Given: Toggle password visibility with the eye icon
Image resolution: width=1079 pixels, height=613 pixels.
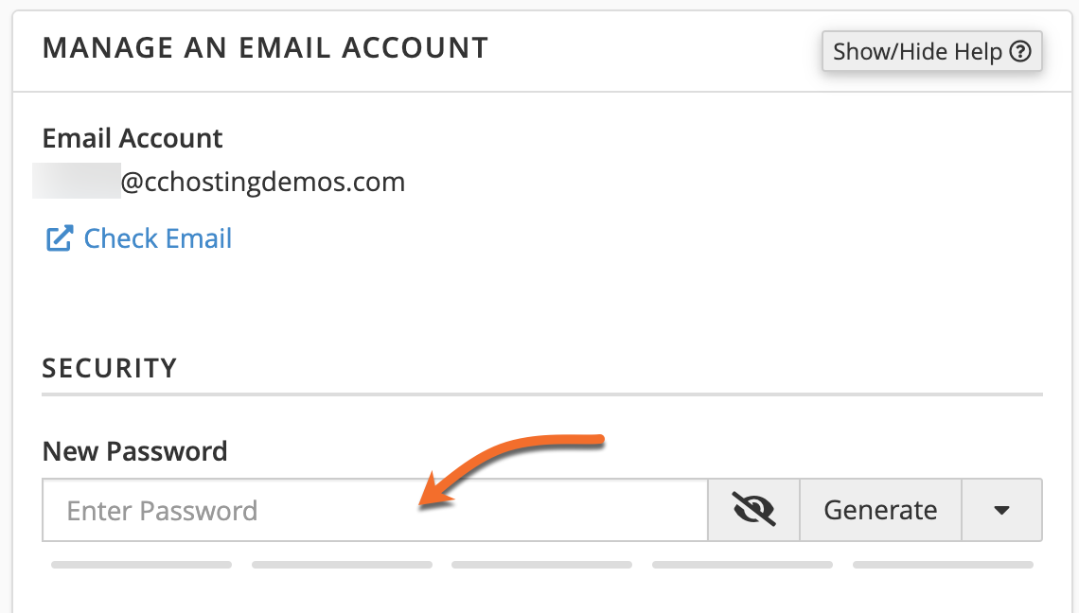Looking at the screenshot, I should 752,510.
